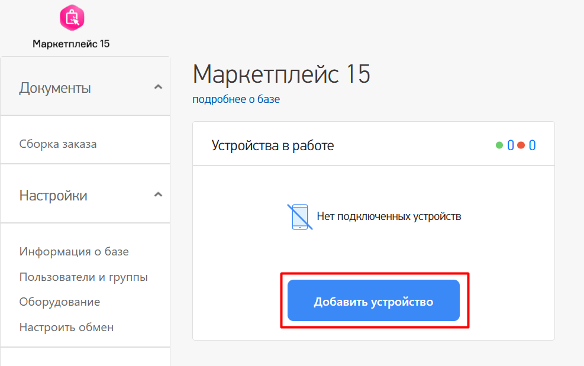This screenshot has width=584, height=366.
Task: Click the cursor arrow inside the logo badge
Action: pos(76,21)
